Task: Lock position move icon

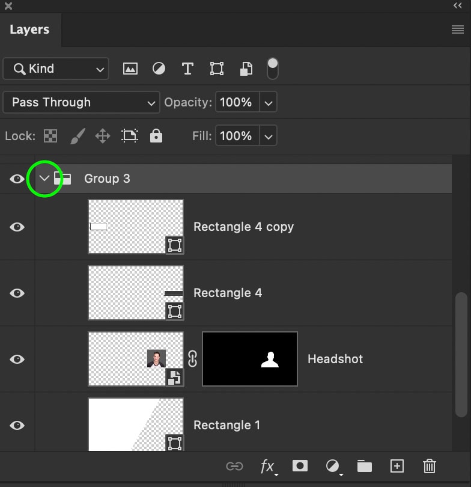Action: tap(103, 136)
